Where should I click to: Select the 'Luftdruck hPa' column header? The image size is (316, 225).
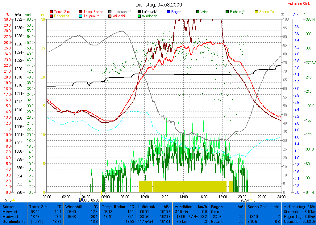pos(154,206)
